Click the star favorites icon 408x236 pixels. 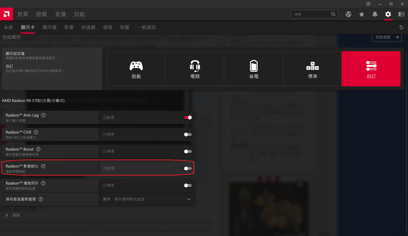362,14
